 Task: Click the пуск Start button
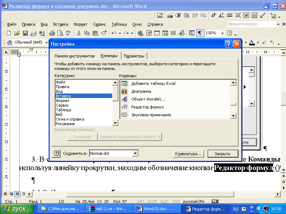click(x=17, y=209)
